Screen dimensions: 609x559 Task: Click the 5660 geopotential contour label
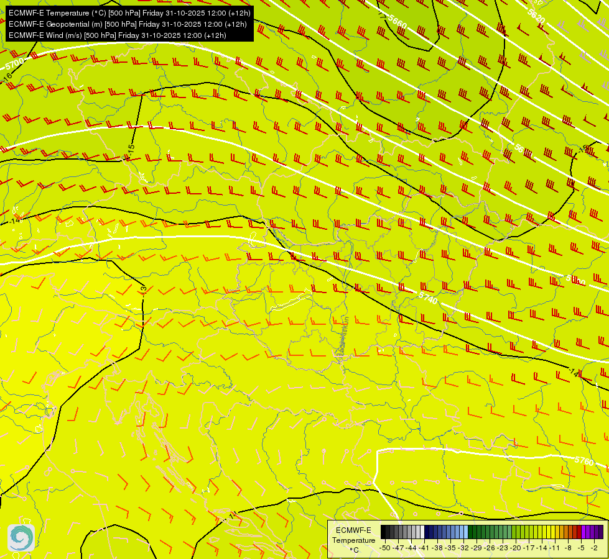click(x=397, y=21)
